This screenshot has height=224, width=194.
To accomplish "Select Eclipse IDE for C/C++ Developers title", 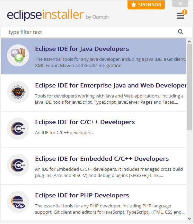I will 85,122.
